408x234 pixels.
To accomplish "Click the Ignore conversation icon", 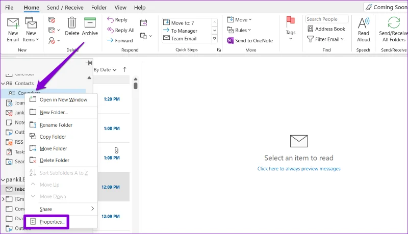I will point(52,20).
